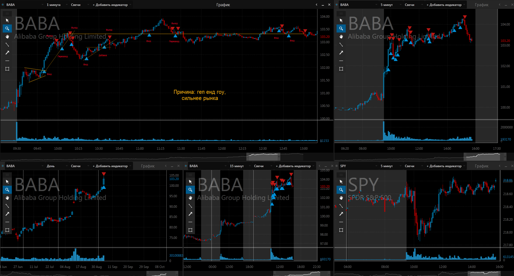
Task: Select pointer tool in top-right BABA 5 минут chart
Action: point(341,20)
